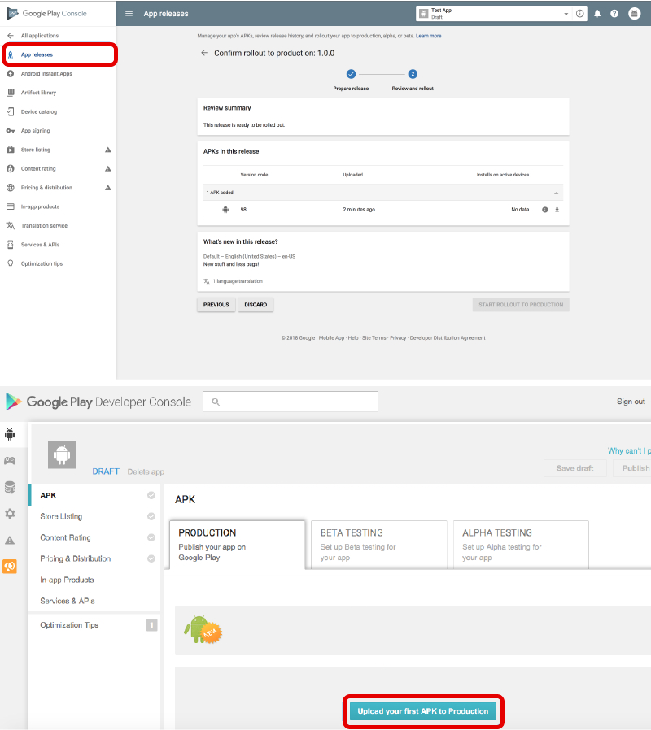The image size is (651, 730).
Task: Open the orange announcements megaphone icon
Action: click(10, 566)
